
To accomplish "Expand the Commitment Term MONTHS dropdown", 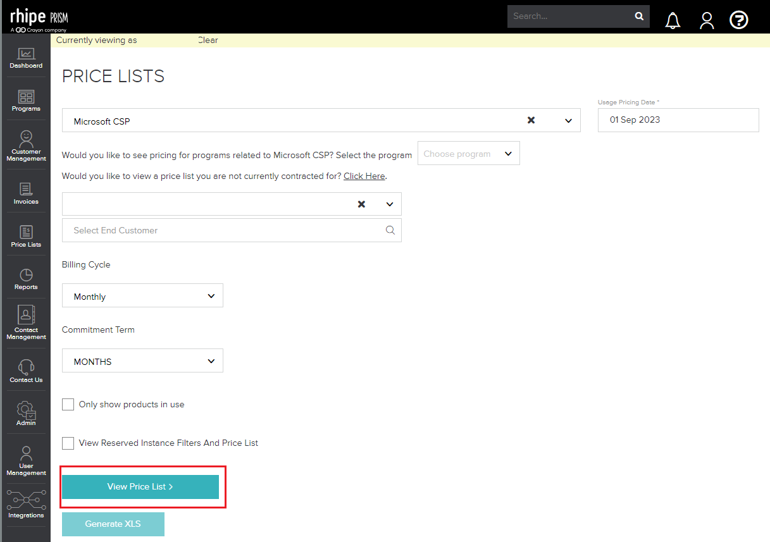I will (142, 360).
